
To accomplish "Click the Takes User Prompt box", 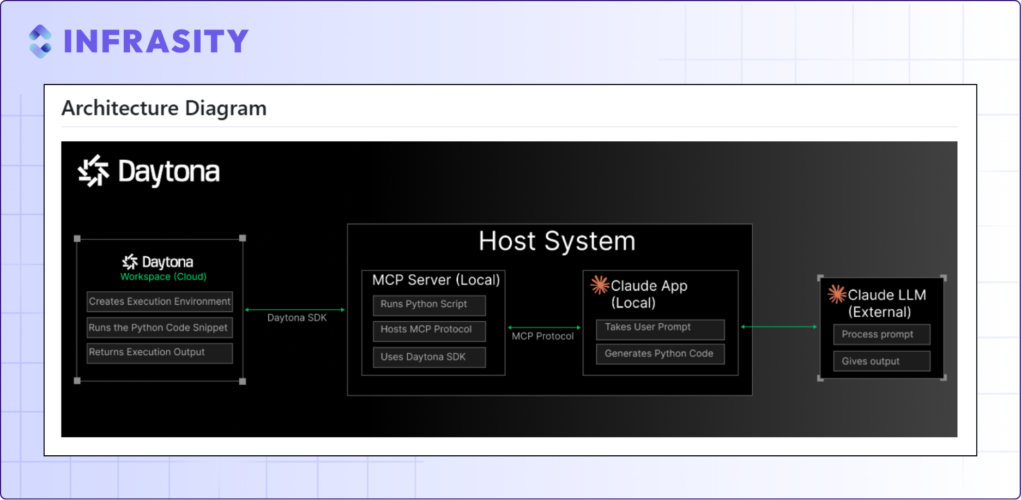I will [661, 329].
